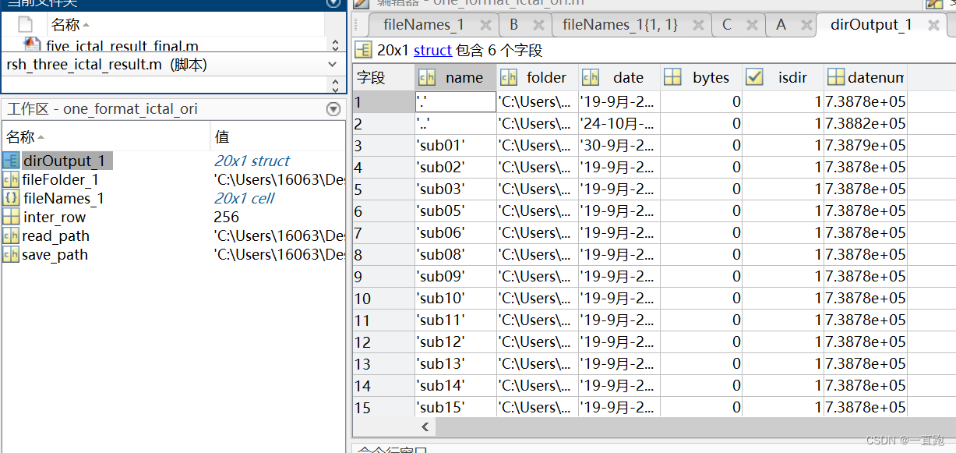Screen dimensions: 956x453
Task: Click the numeric grid icon on the bytes column
Action: tap(672, 77)
